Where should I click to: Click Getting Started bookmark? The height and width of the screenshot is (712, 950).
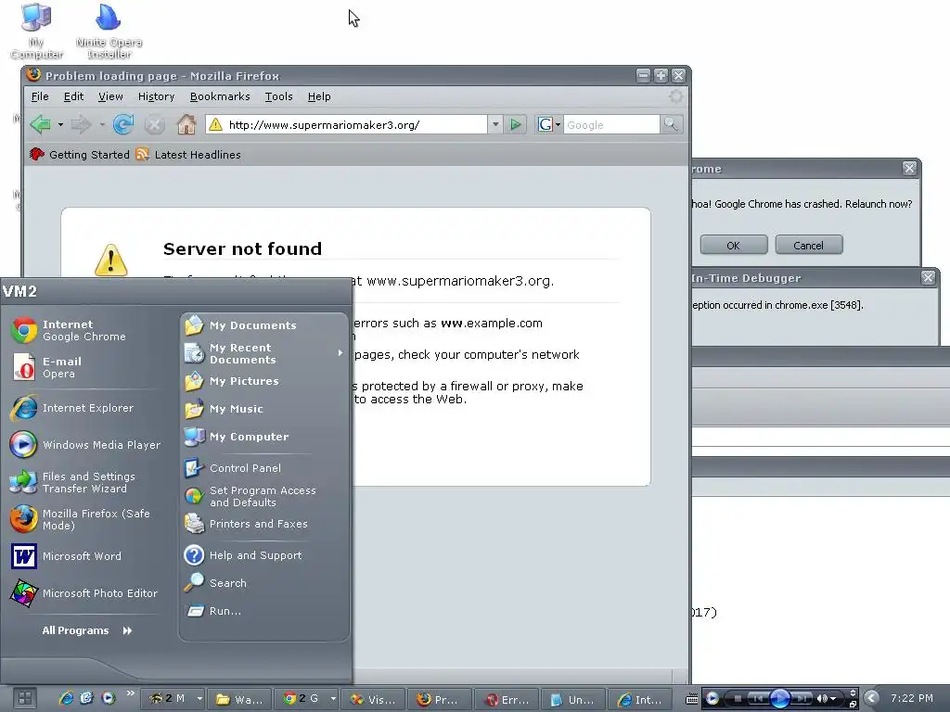(x=80, y=155)
